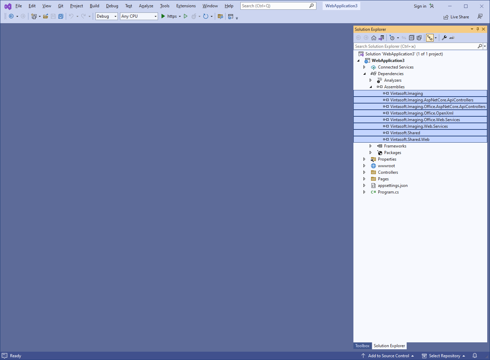Select the wwwroot folder
Screen dimensions: 490x360
coord(386,166)
